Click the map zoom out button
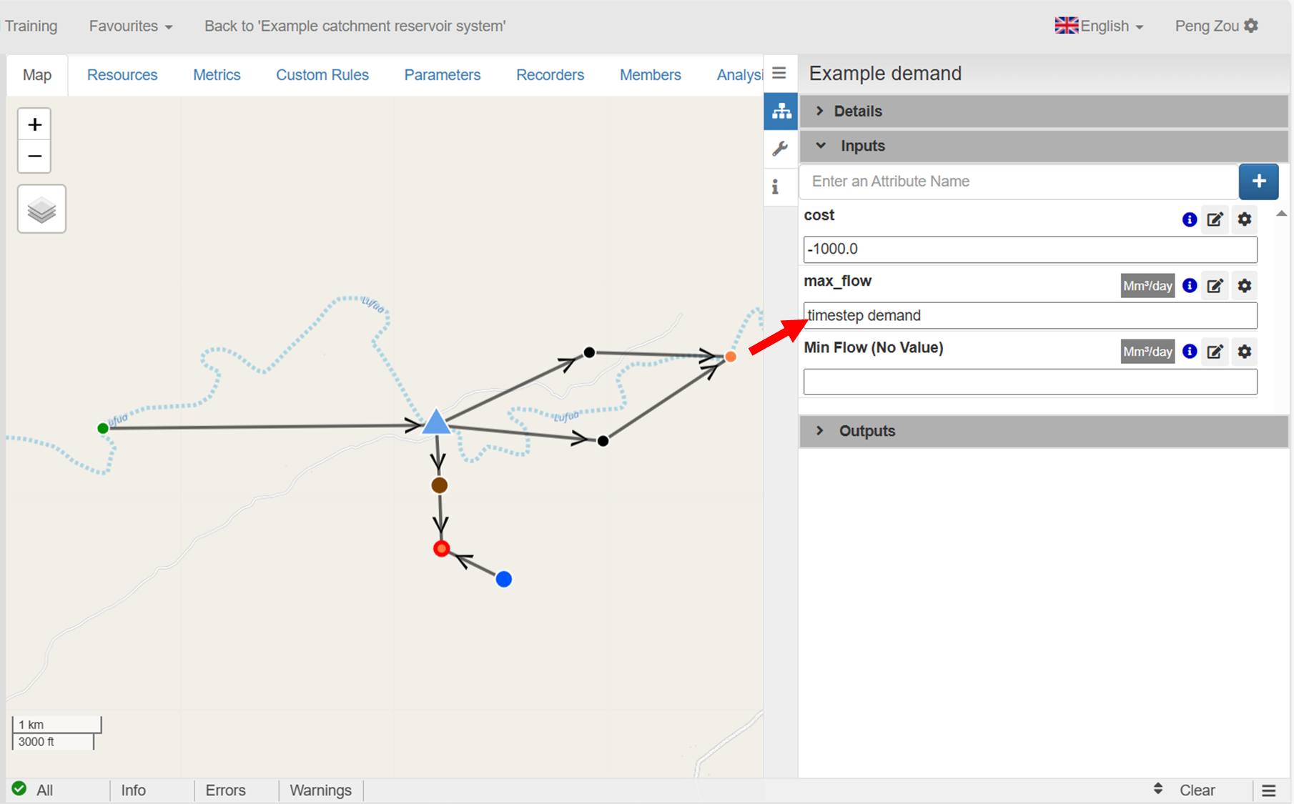The image size is (1294, 804). pos(34,157)
